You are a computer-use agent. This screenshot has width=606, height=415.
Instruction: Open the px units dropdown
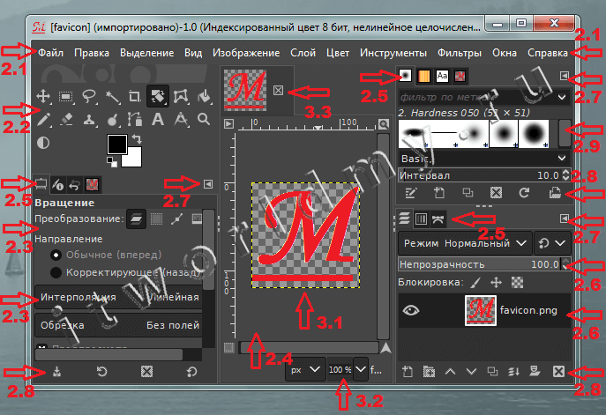(x=305, y=369)
